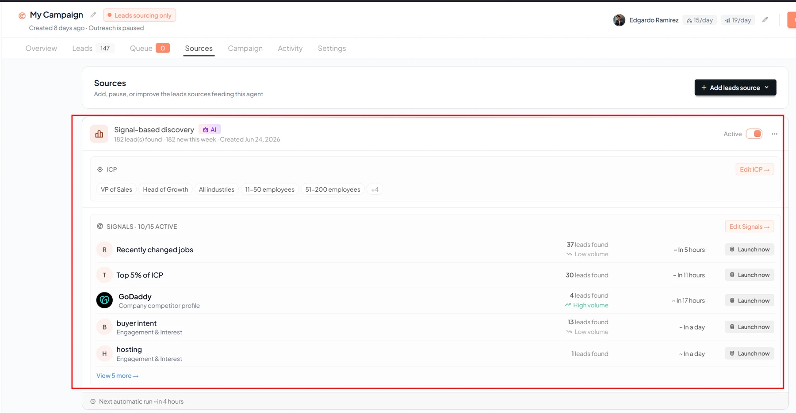Click the ~In 5 hours schedule text
This screenshot has width=796, height=413.
coord(689,250)
